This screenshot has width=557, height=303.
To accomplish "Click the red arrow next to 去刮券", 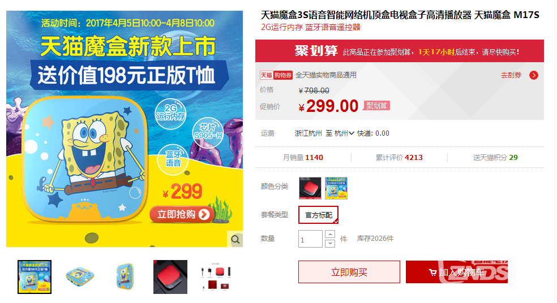I will (534, 75).
